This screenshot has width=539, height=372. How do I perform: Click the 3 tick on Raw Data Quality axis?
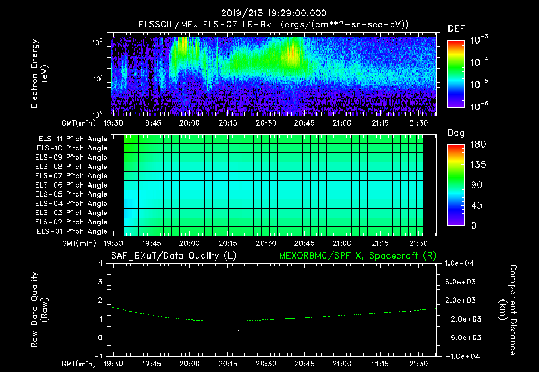tap(100, 282)
